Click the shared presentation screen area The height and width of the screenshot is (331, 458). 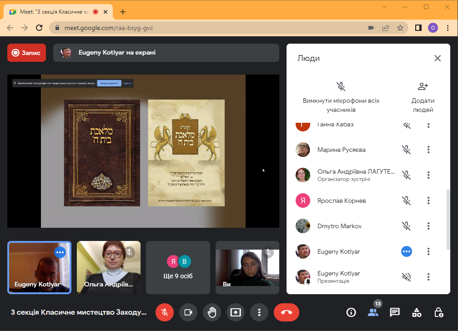click(x=143, y=151)
